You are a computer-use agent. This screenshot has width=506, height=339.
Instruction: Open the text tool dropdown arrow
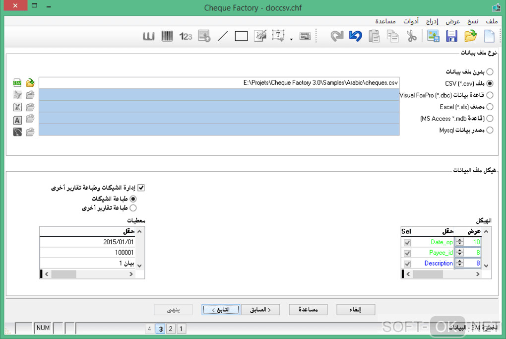click(x=291, y=39)
